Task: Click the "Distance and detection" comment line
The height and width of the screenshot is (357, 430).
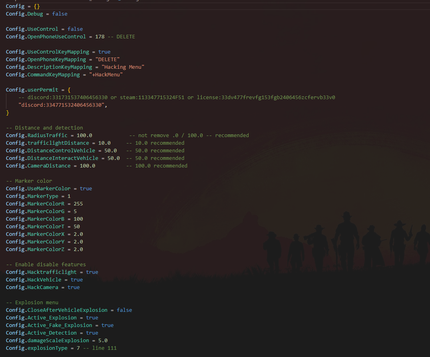Action: tap(44, 128)
